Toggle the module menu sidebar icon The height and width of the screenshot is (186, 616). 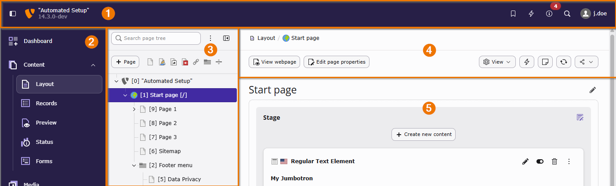point(13,14)
